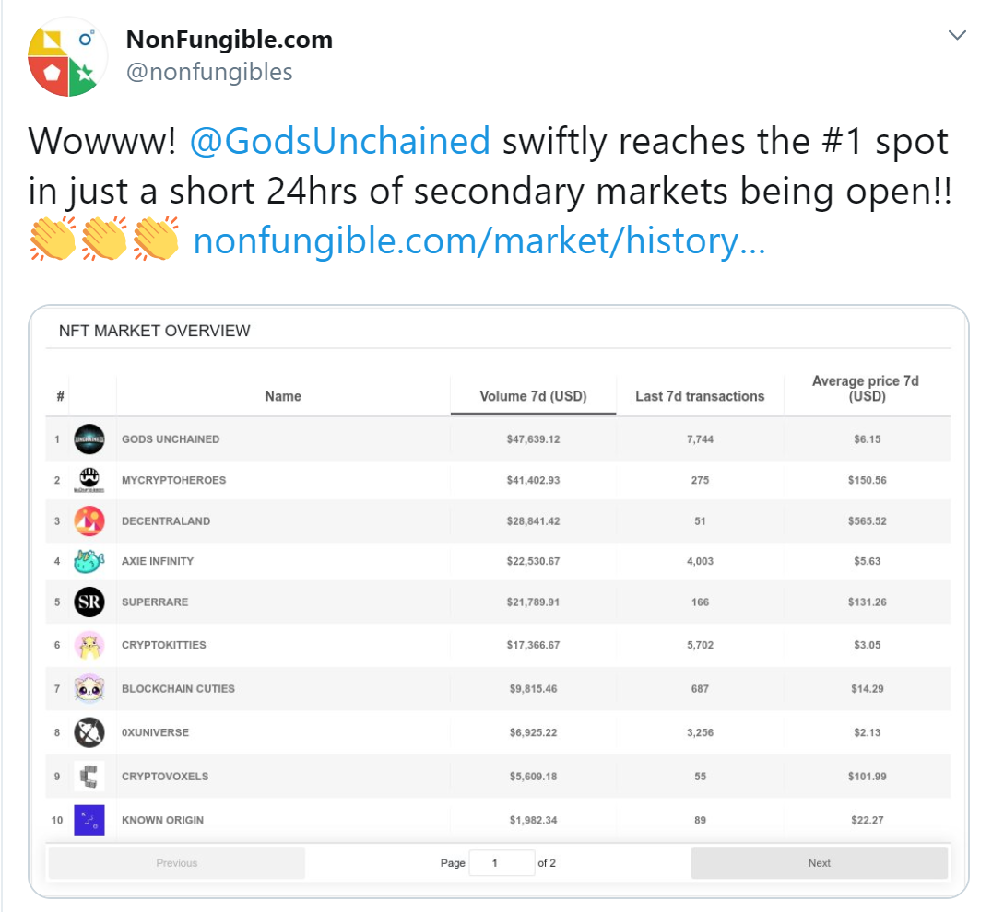Screen dimensions: 992x912
Task: Click the @nonfungibles handle
Action: tap(209, 72)
